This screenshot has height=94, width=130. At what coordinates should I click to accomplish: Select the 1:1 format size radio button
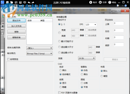click(x=59, y=24)
